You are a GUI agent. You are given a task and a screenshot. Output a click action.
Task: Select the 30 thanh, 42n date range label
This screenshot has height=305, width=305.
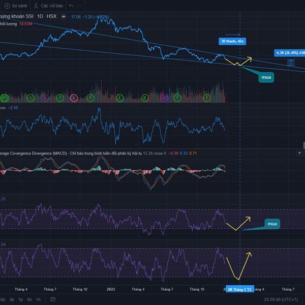(x=232, y=41)
